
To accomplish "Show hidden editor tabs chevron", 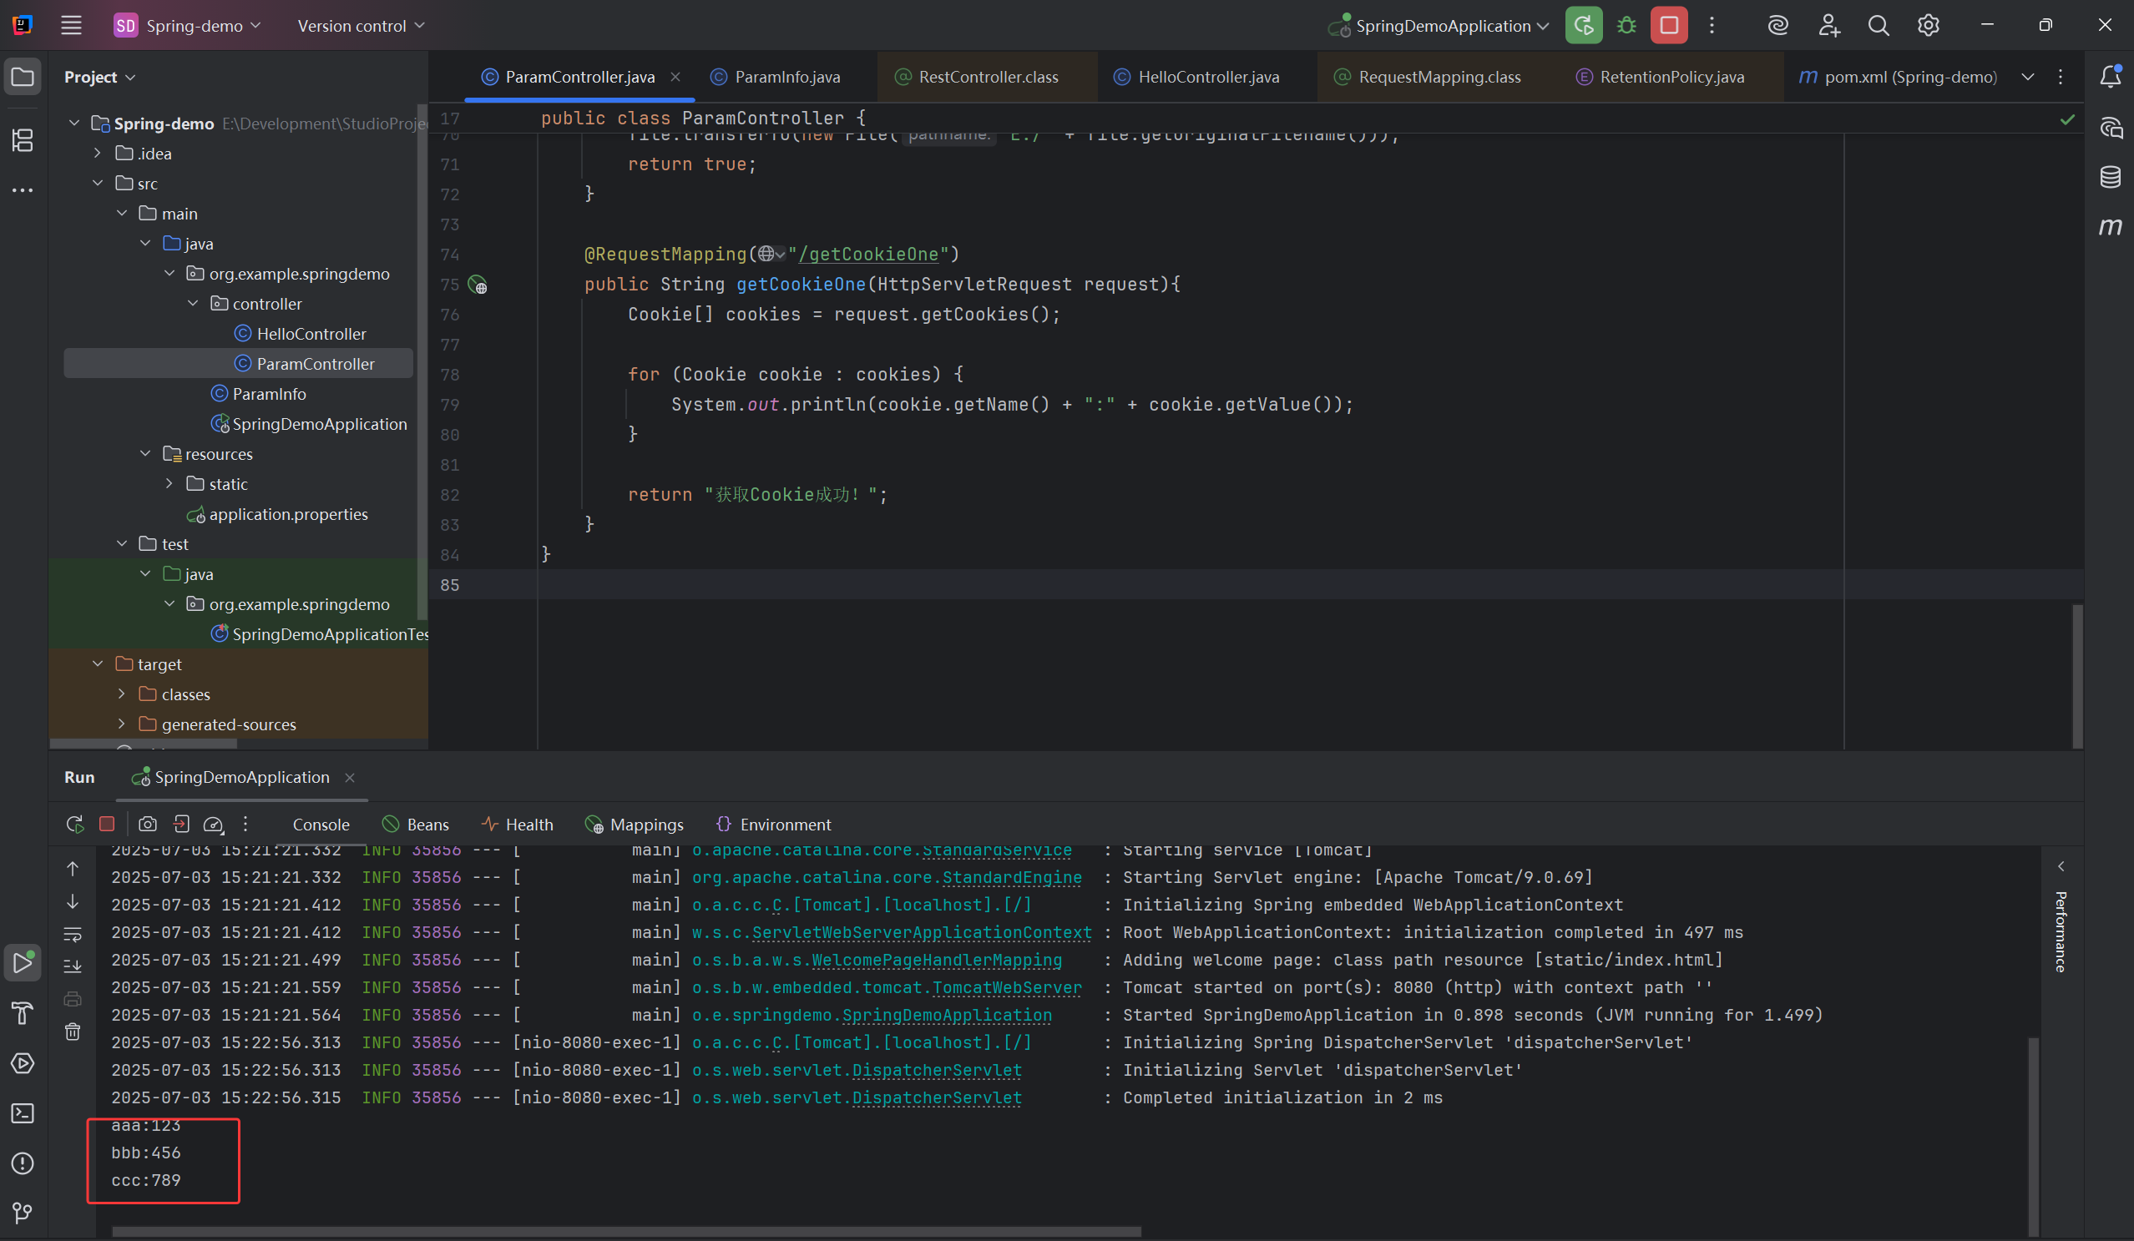I will pos(2028,77).
